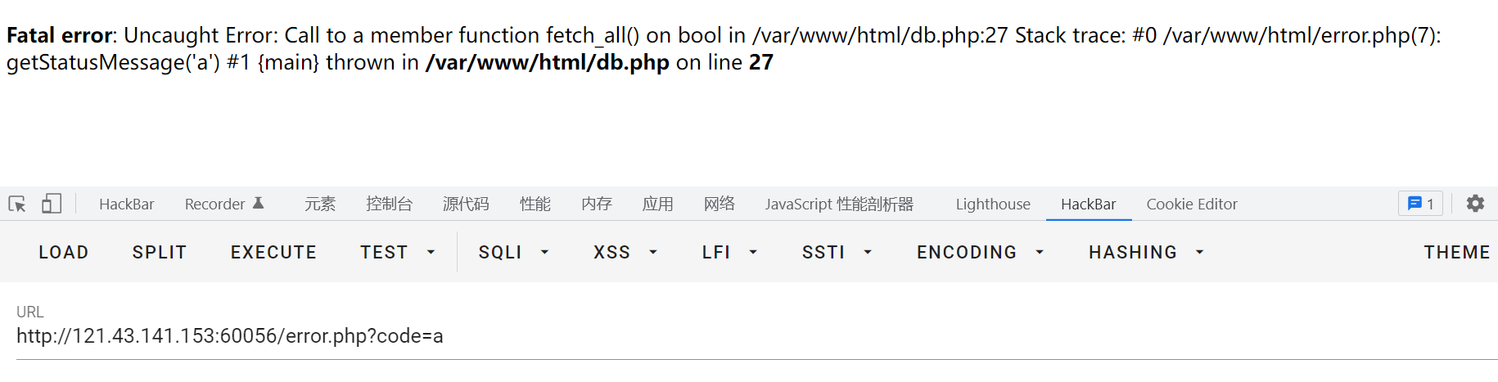Click the SPLIT button
This screenshot has height=382, width=1498.
coord(160,252)
